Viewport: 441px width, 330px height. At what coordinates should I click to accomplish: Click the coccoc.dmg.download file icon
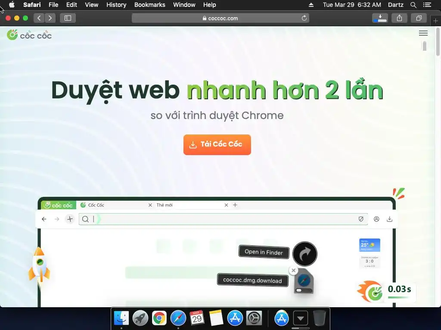(x=304, y=281)
